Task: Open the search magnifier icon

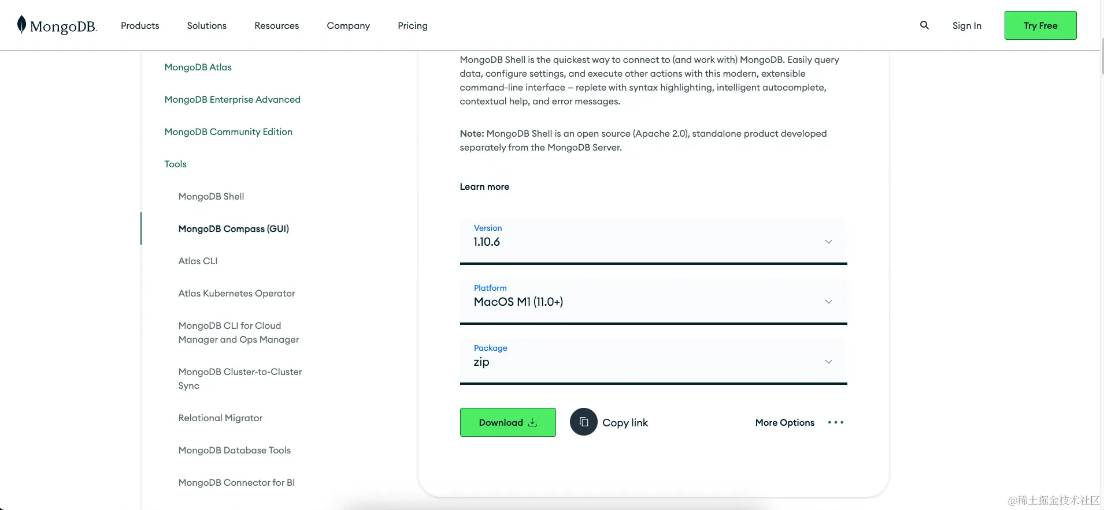Action: pyautogui.click(x=924, y=25)
